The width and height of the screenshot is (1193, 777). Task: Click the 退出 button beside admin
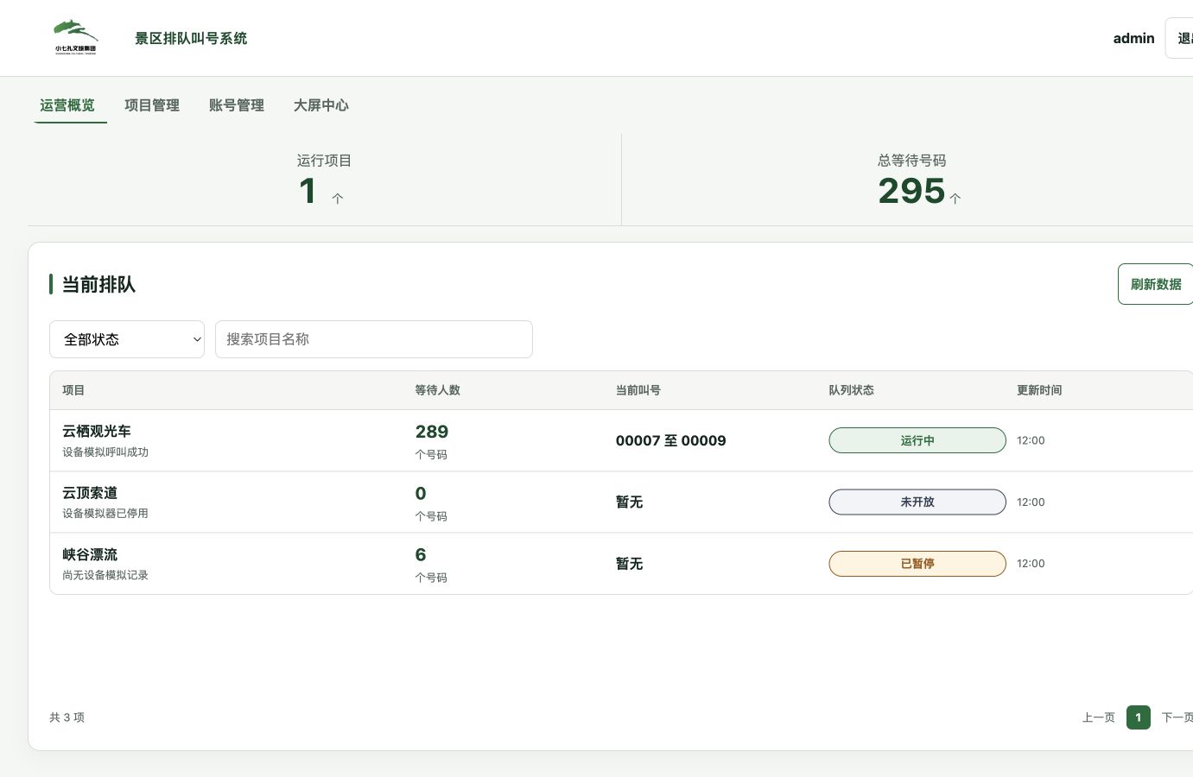point(1180,38)
